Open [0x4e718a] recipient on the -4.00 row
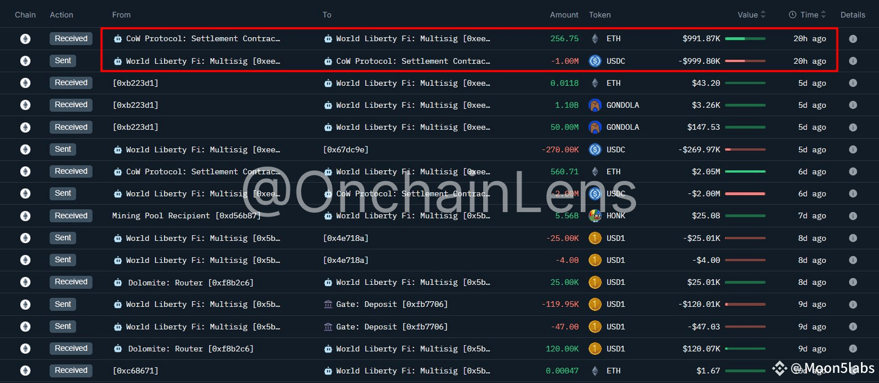 click(346, 260)
